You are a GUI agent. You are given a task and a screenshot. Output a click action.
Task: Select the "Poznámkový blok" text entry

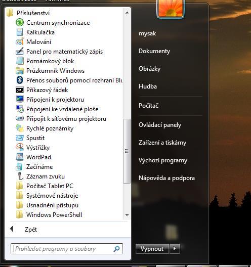(50, 61)
